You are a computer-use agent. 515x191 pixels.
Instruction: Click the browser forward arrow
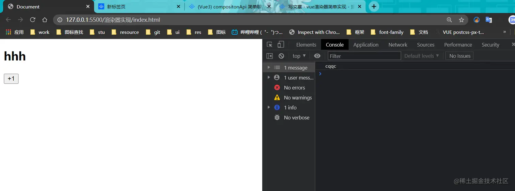20,20
